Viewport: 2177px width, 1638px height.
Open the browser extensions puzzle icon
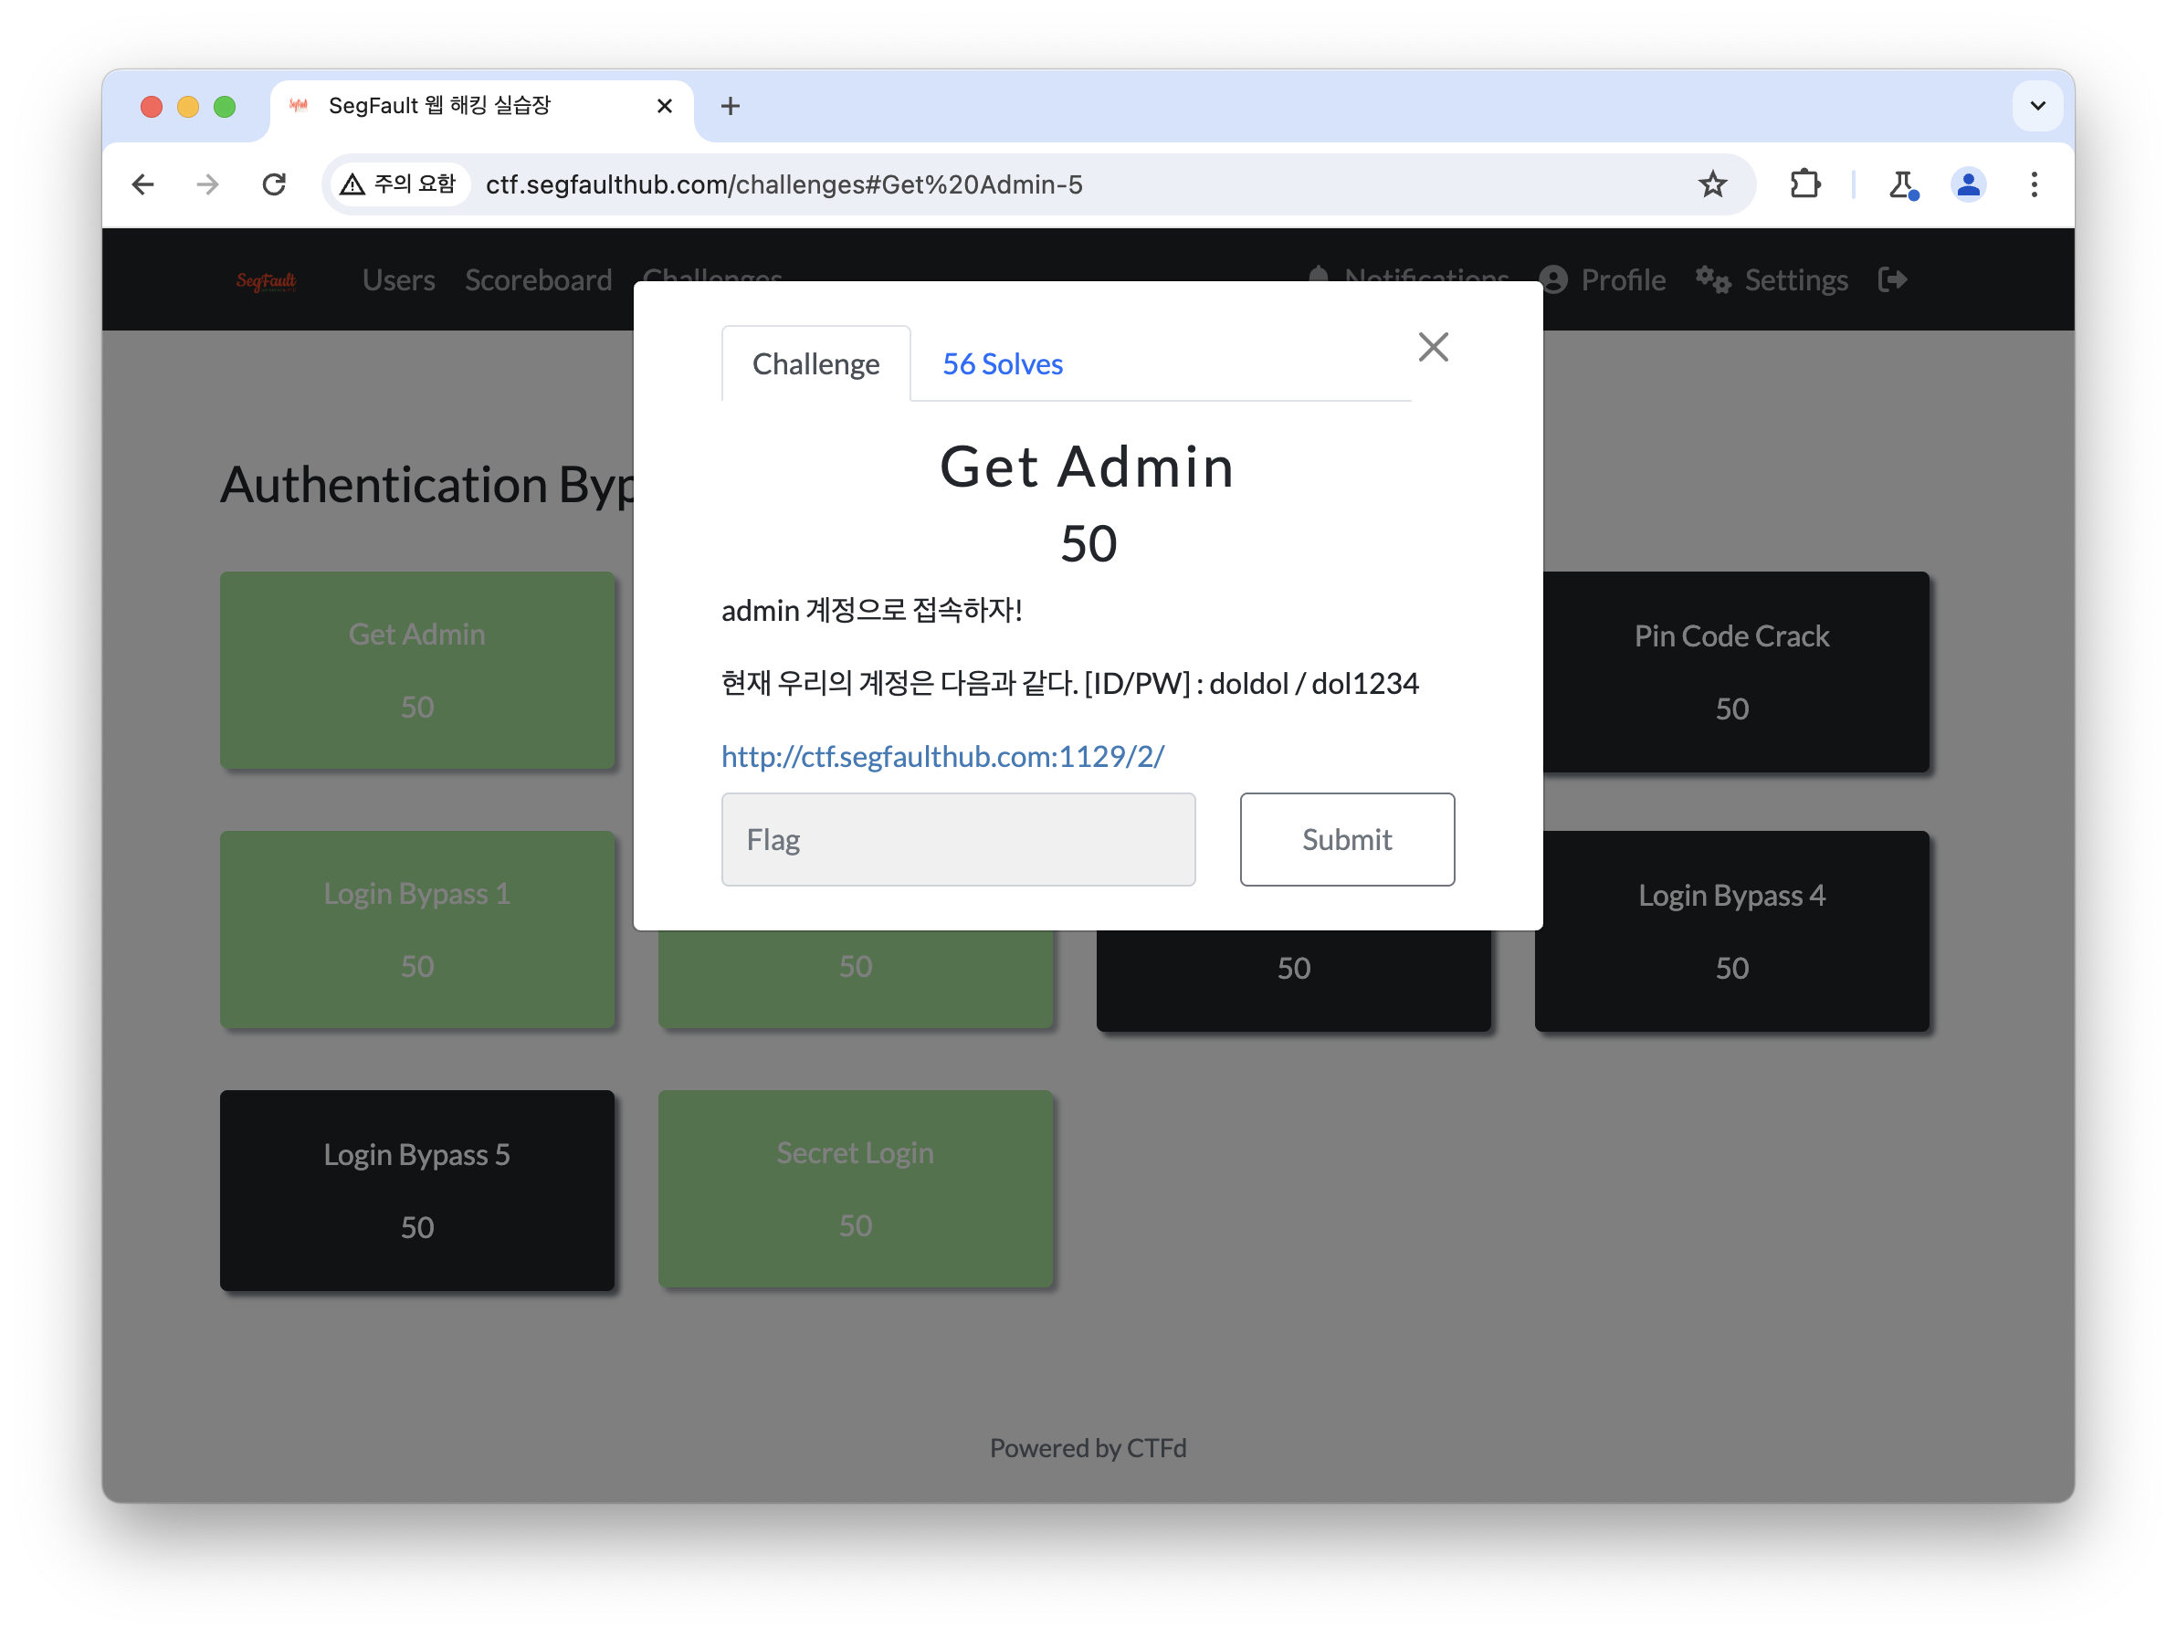(x=1804, y=184)
